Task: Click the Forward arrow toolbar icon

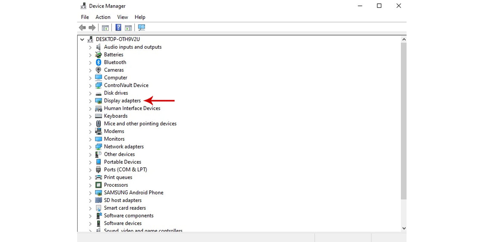Action: tap(92, 28)
